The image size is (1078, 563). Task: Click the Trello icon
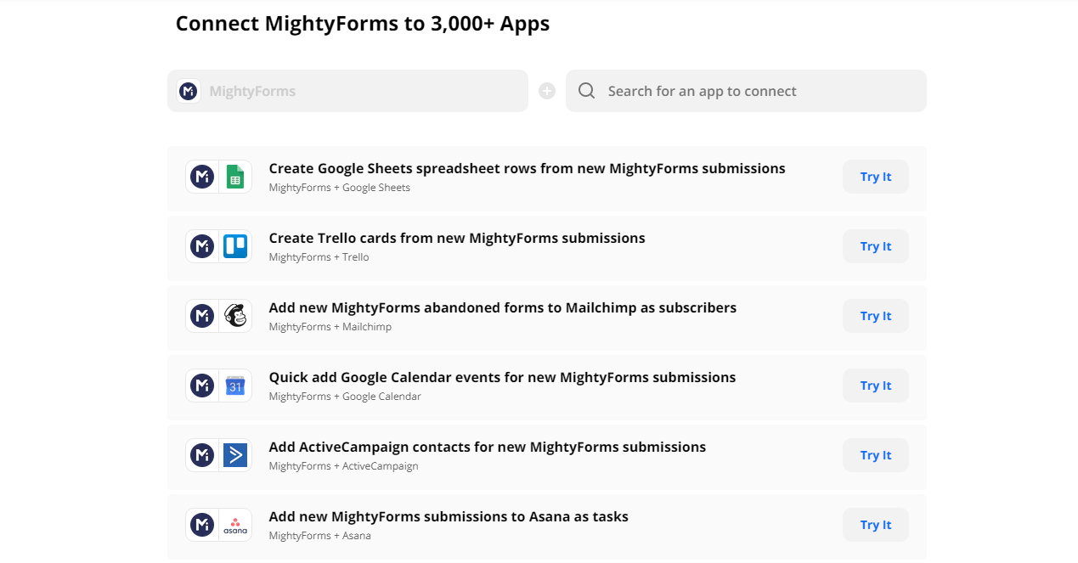click(235, 246)
